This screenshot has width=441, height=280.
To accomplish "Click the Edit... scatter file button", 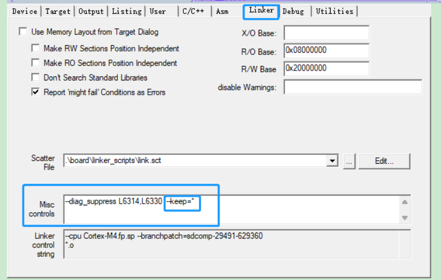I will pos(384,161).
